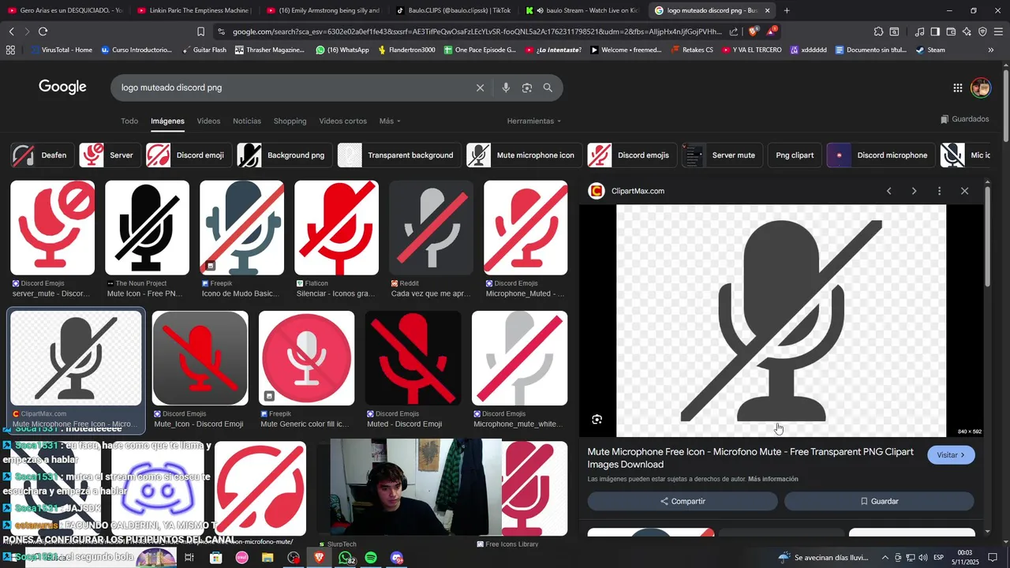Switch to the Shopping results tab
Viewport: 1010px width, 568px height.
[290, 121]
